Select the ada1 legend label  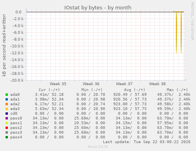15,99
